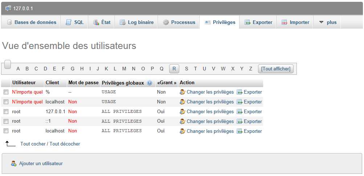Switch to the Bases de données tab
Screen dimensions: 364x176
coord(31,22)
